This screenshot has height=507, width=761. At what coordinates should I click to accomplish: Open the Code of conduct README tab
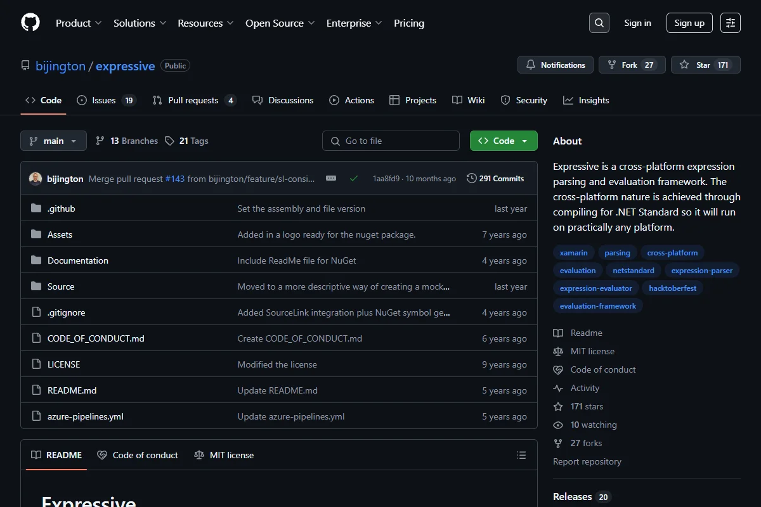tap(138, 455)
